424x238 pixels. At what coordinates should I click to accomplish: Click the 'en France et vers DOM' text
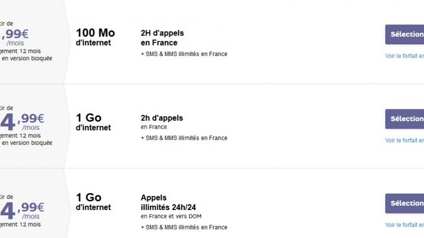click(171, 216)
